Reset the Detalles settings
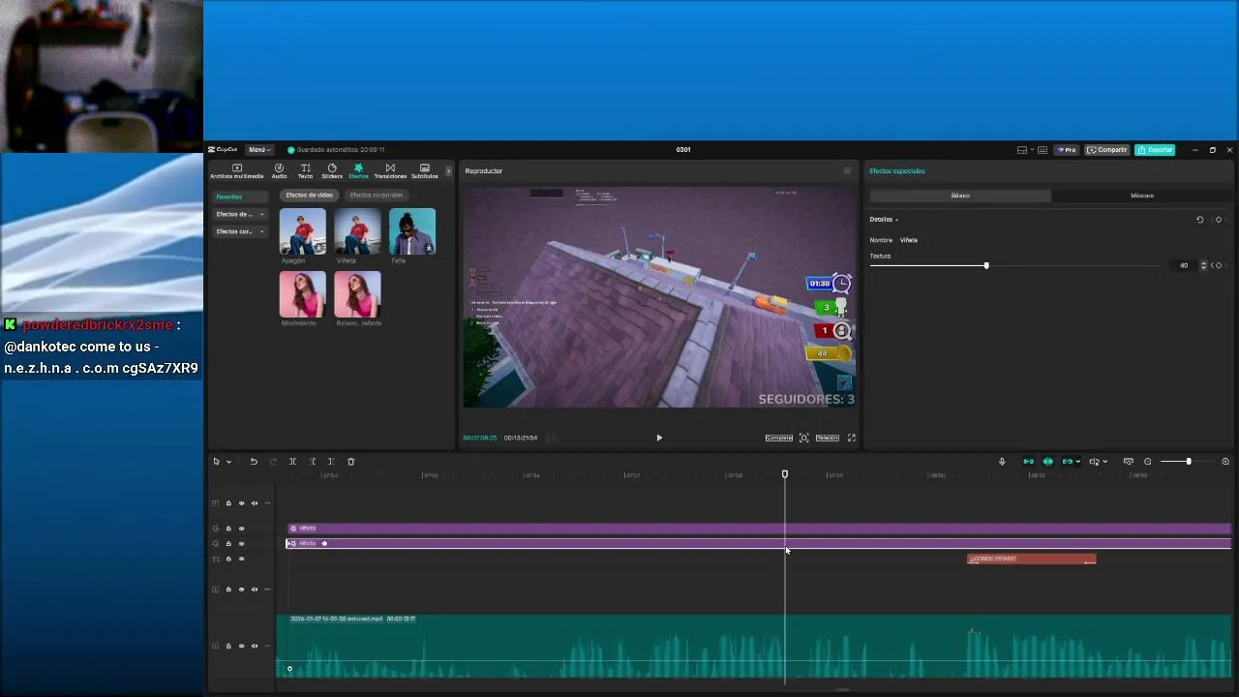 pyautogui.click(x=1200, y=220)
